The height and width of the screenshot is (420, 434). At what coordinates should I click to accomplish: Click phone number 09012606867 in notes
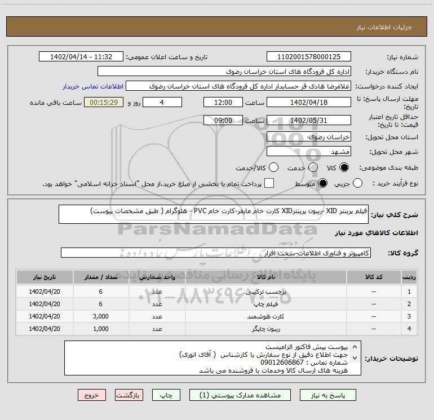[282, 362]
